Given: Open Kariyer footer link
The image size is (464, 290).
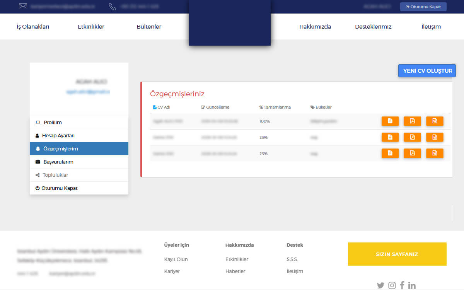Looking at the screenshot, I should coord(172,271).
